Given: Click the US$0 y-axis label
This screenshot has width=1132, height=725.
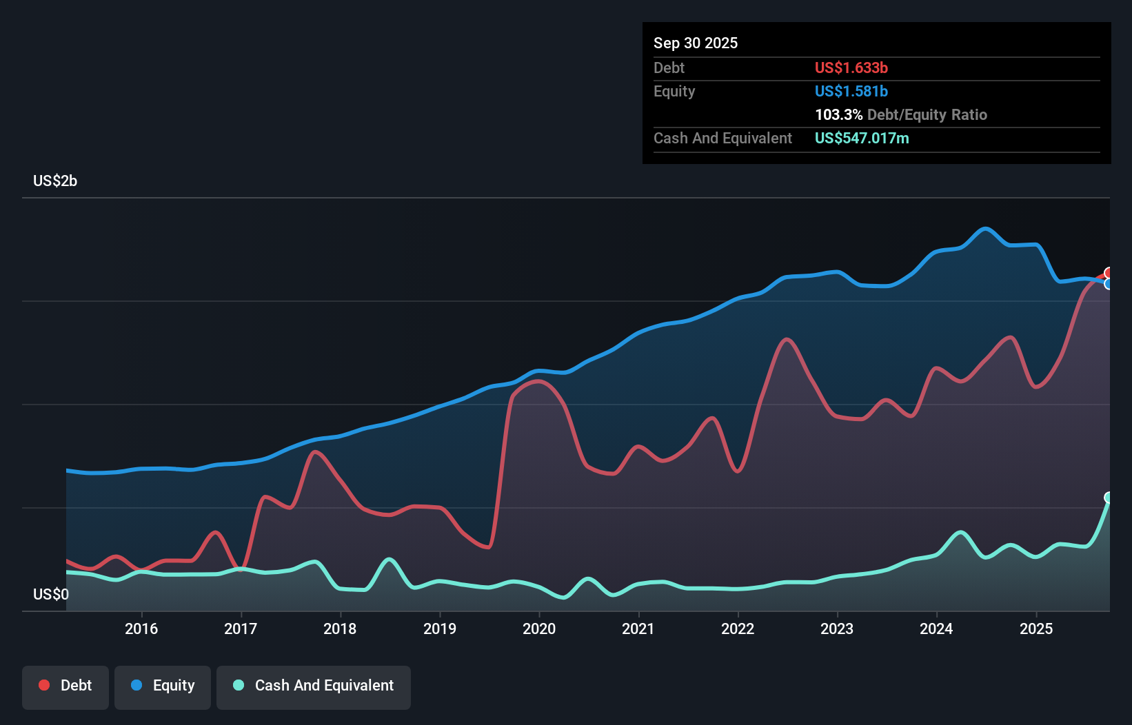Looking at the screenshot, I should [x=51, y=594].
